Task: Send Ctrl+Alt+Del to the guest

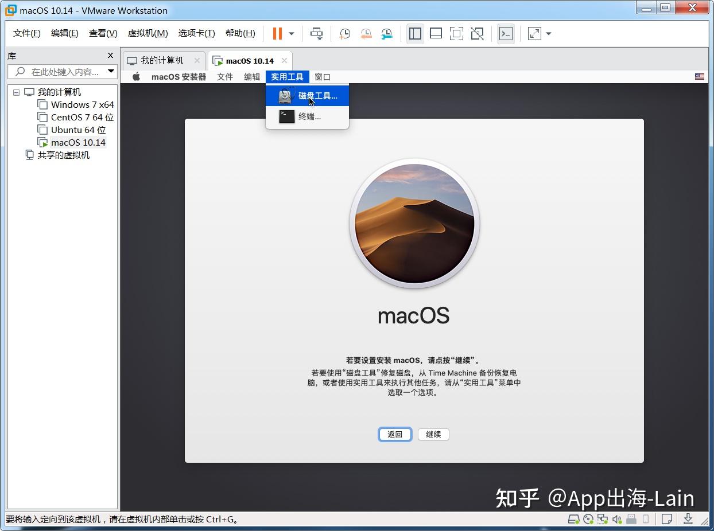Action: [316, 33]
